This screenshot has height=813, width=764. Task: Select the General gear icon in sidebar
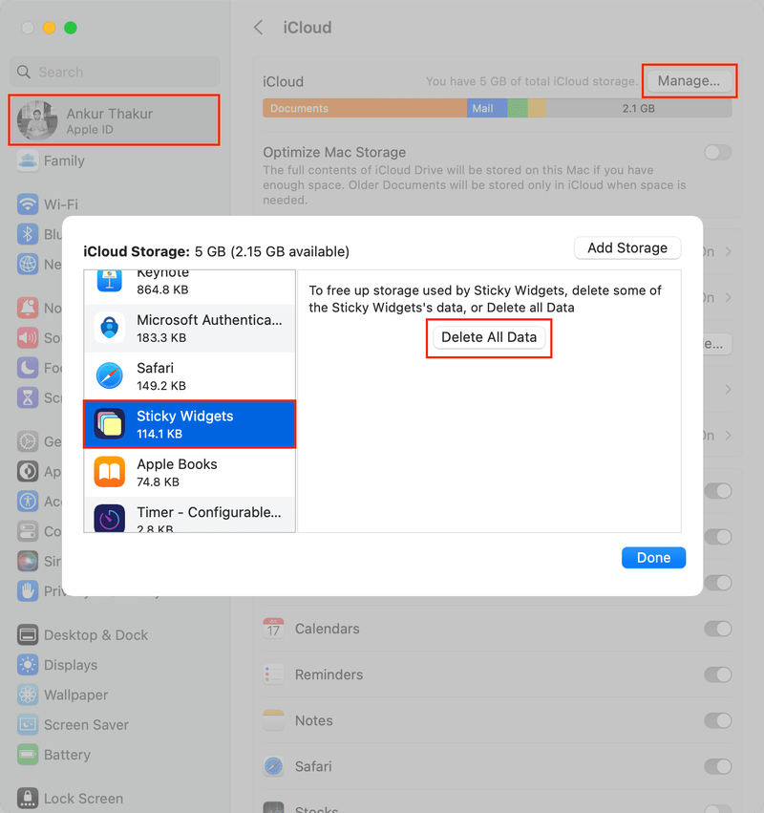(x=28, y=441)
